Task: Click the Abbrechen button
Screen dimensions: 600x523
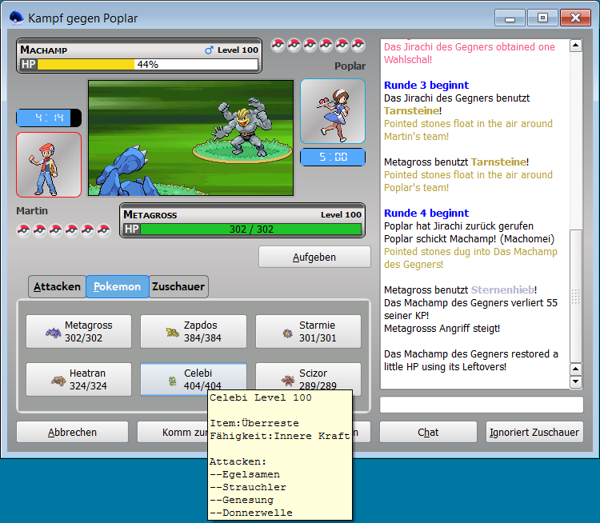Action: coord(72,432)
